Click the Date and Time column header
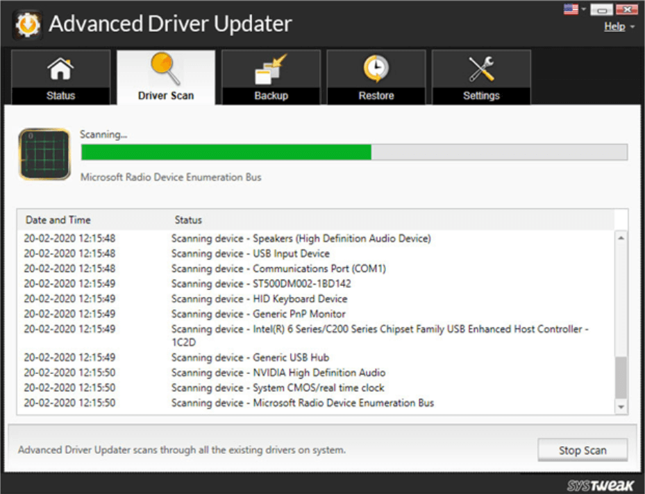Screen dimensions: 645x494 [x=58, y=220]
